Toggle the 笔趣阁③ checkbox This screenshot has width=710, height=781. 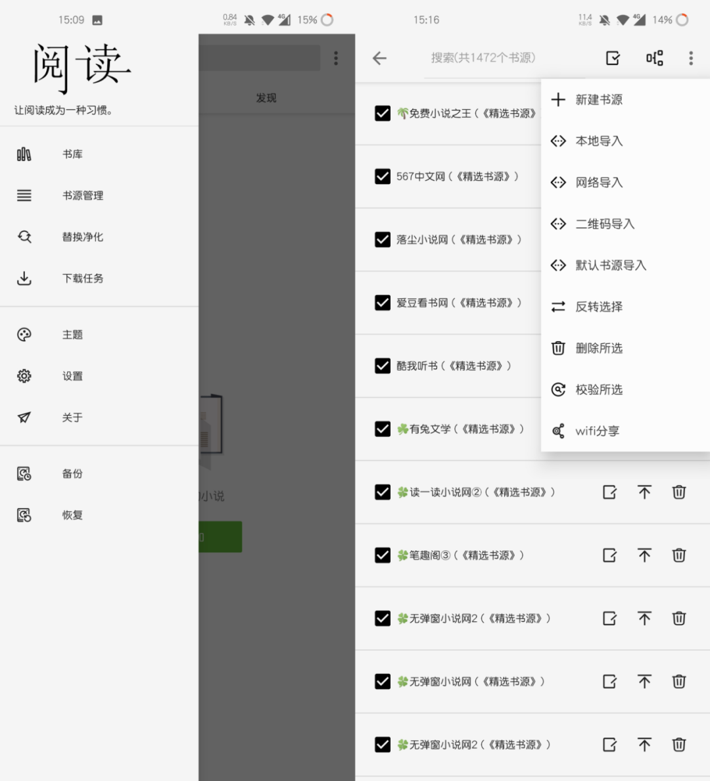click(383, 555)
